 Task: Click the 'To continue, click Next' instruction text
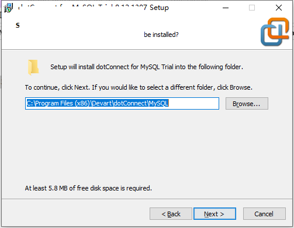(x=139, y=87)
